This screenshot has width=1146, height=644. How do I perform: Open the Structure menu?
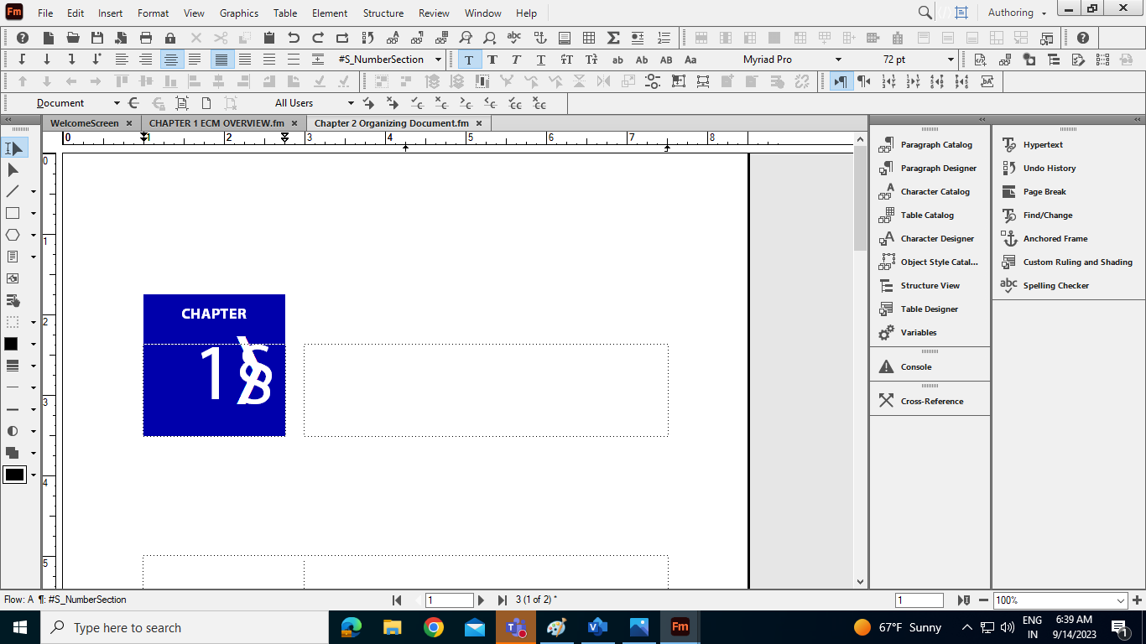[x=383, y=13]
